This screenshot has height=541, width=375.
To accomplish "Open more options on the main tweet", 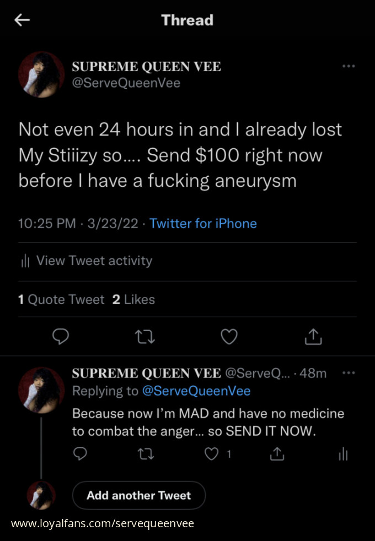I will [349, 66].
